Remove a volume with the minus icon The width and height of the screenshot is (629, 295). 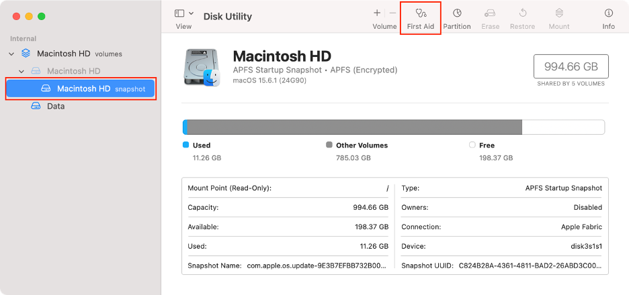click(x=392, y=13)
